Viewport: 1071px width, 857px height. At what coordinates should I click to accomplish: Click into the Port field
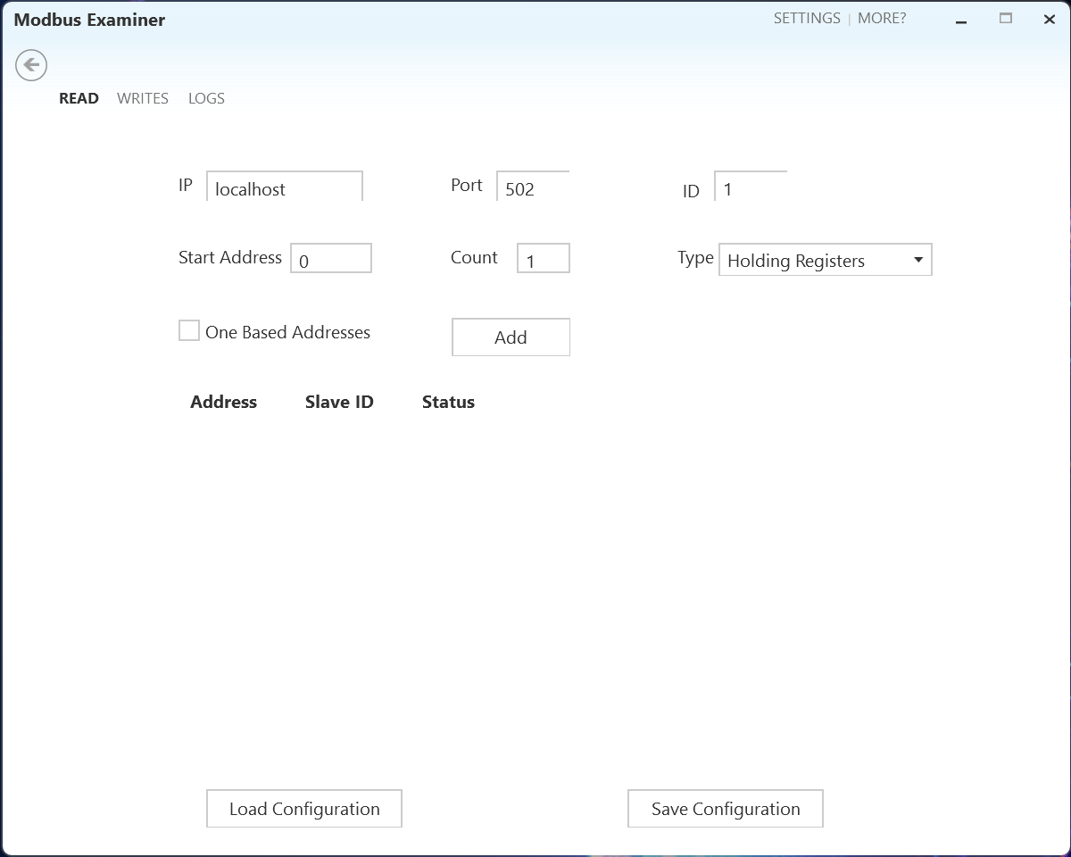[533, 187]
